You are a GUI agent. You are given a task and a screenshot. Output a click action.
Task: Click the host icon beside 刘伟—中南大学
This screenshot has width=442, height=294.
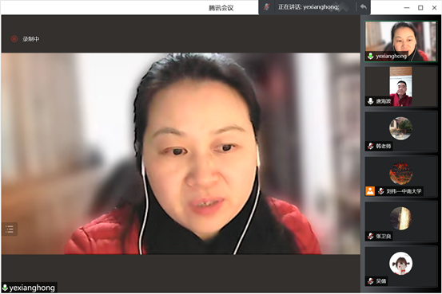pos(370,191)
